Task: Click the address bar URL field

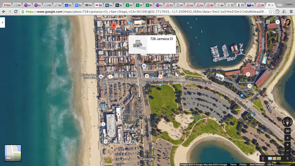Action: [144, 12]
